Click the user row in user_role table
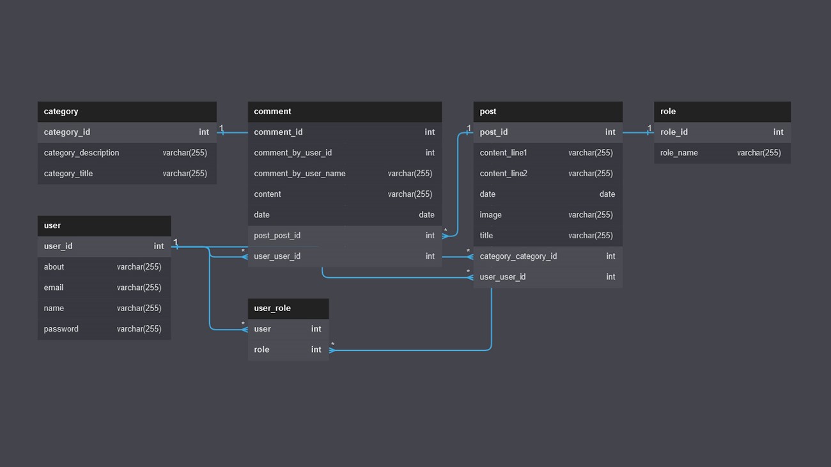 pyautogui.click(x=288, y=329)
